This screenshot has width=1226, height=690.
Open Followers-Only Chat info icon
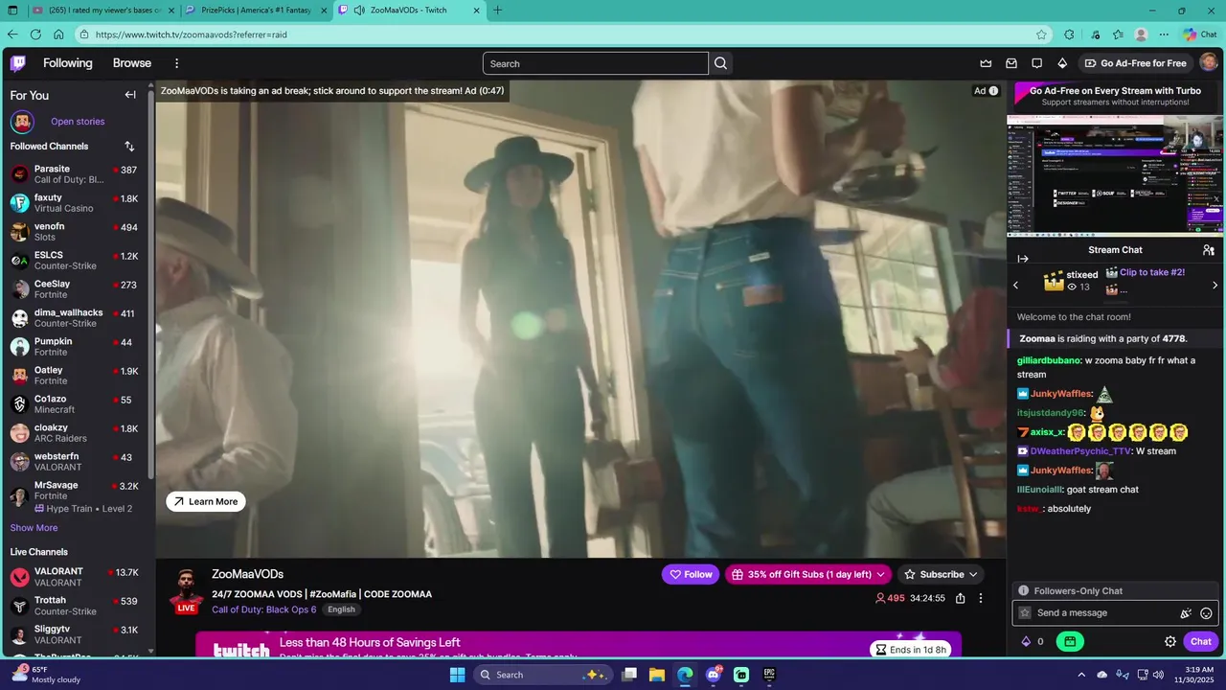point(1024,591)
